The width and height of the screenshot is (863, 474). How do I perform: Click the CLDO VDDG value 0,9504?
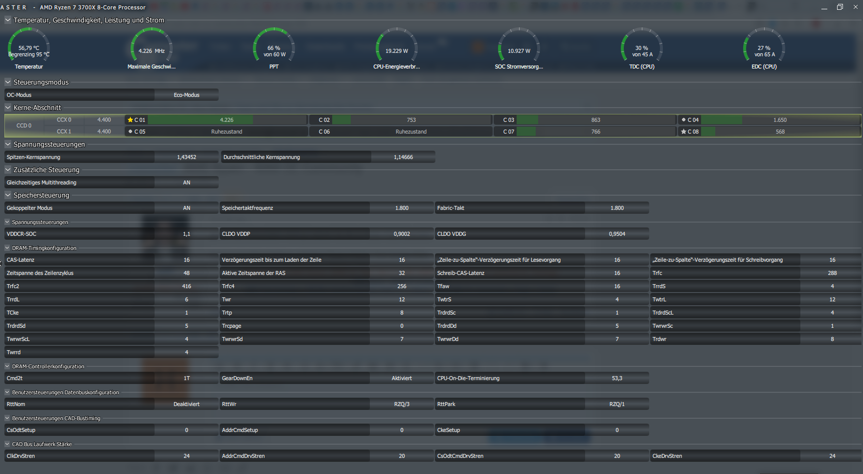click(x=617, y=234)
